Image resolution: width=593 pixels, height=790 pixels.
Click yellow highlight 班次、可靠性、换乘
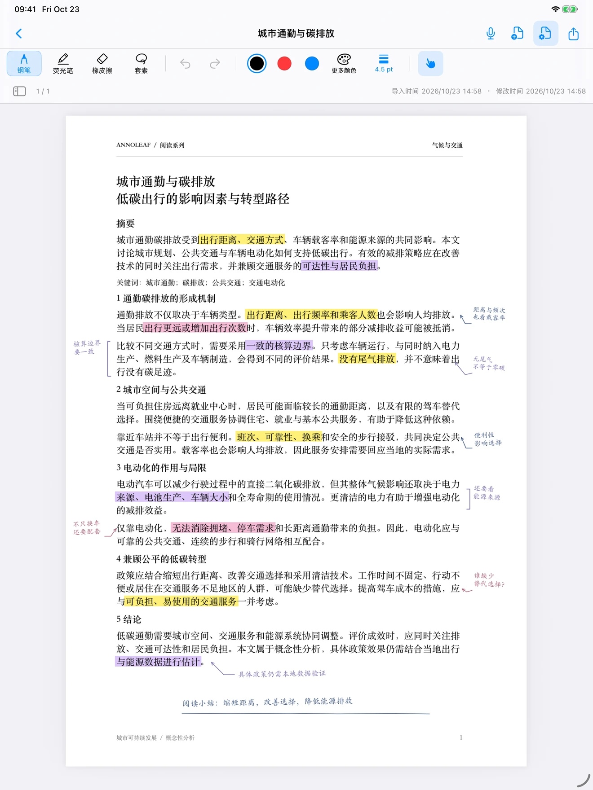279,437
